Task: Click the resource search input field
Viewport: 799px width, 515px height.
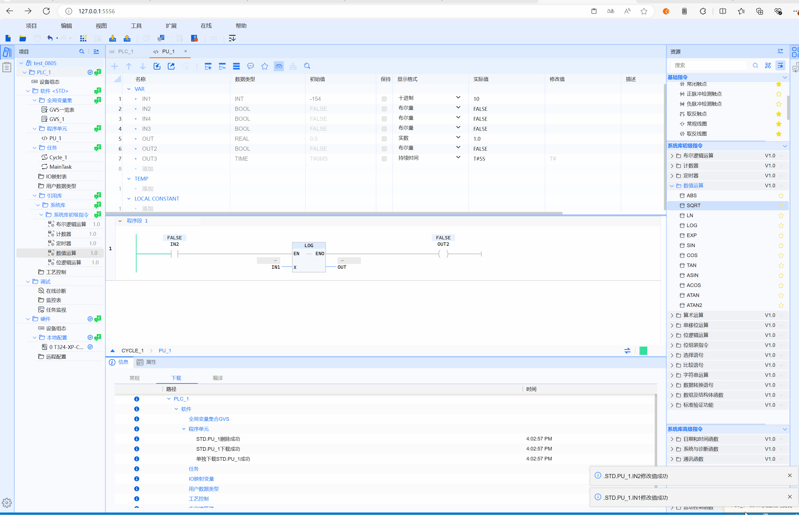Action: (708, 66)
